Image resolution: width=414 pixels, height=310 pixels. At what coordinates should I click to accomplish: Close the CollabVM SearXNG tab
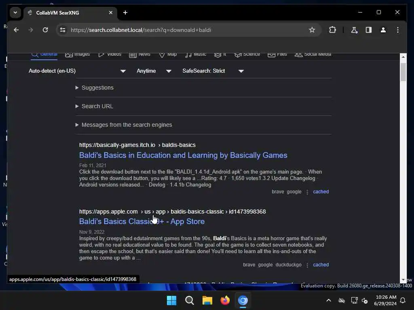(111, 13)
